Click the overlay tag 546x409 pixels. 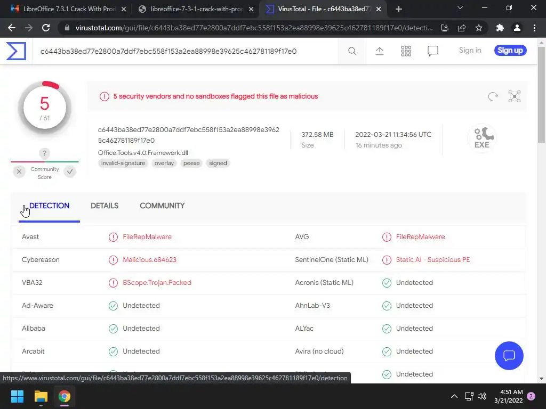coord(164,163)
